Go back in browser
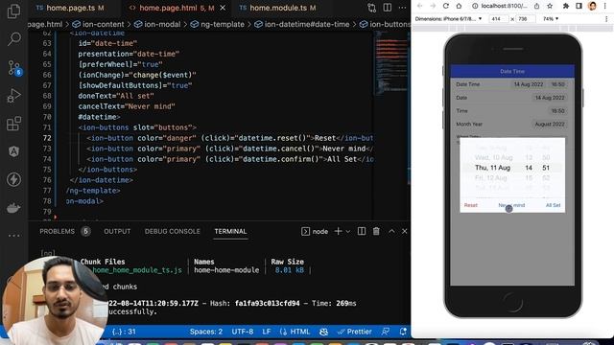The height and width of the screenshot is (345, 614). coord(420,6)
